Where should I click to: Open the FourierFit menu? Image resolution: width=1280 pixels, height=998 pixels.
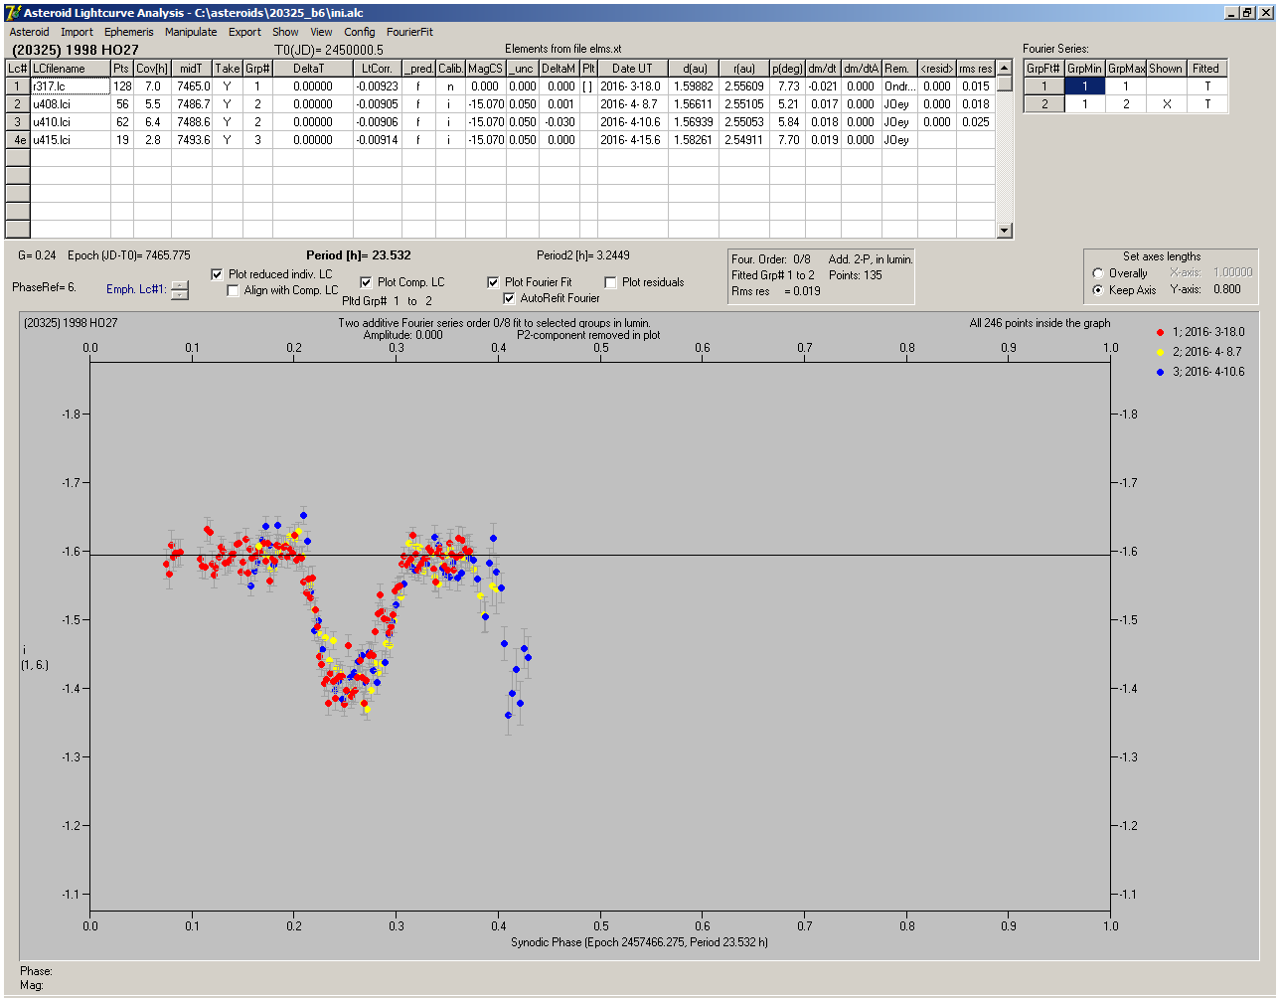409,32
